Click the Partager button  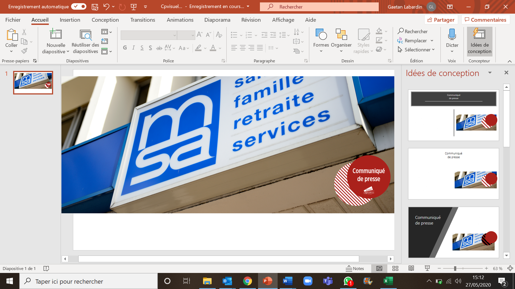coord(441,20)
